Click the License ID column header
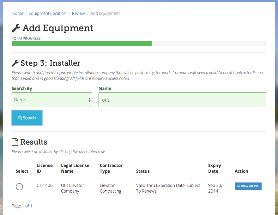Image resolution: width=278 pixels, height=215 pixels. pos(45,168)
